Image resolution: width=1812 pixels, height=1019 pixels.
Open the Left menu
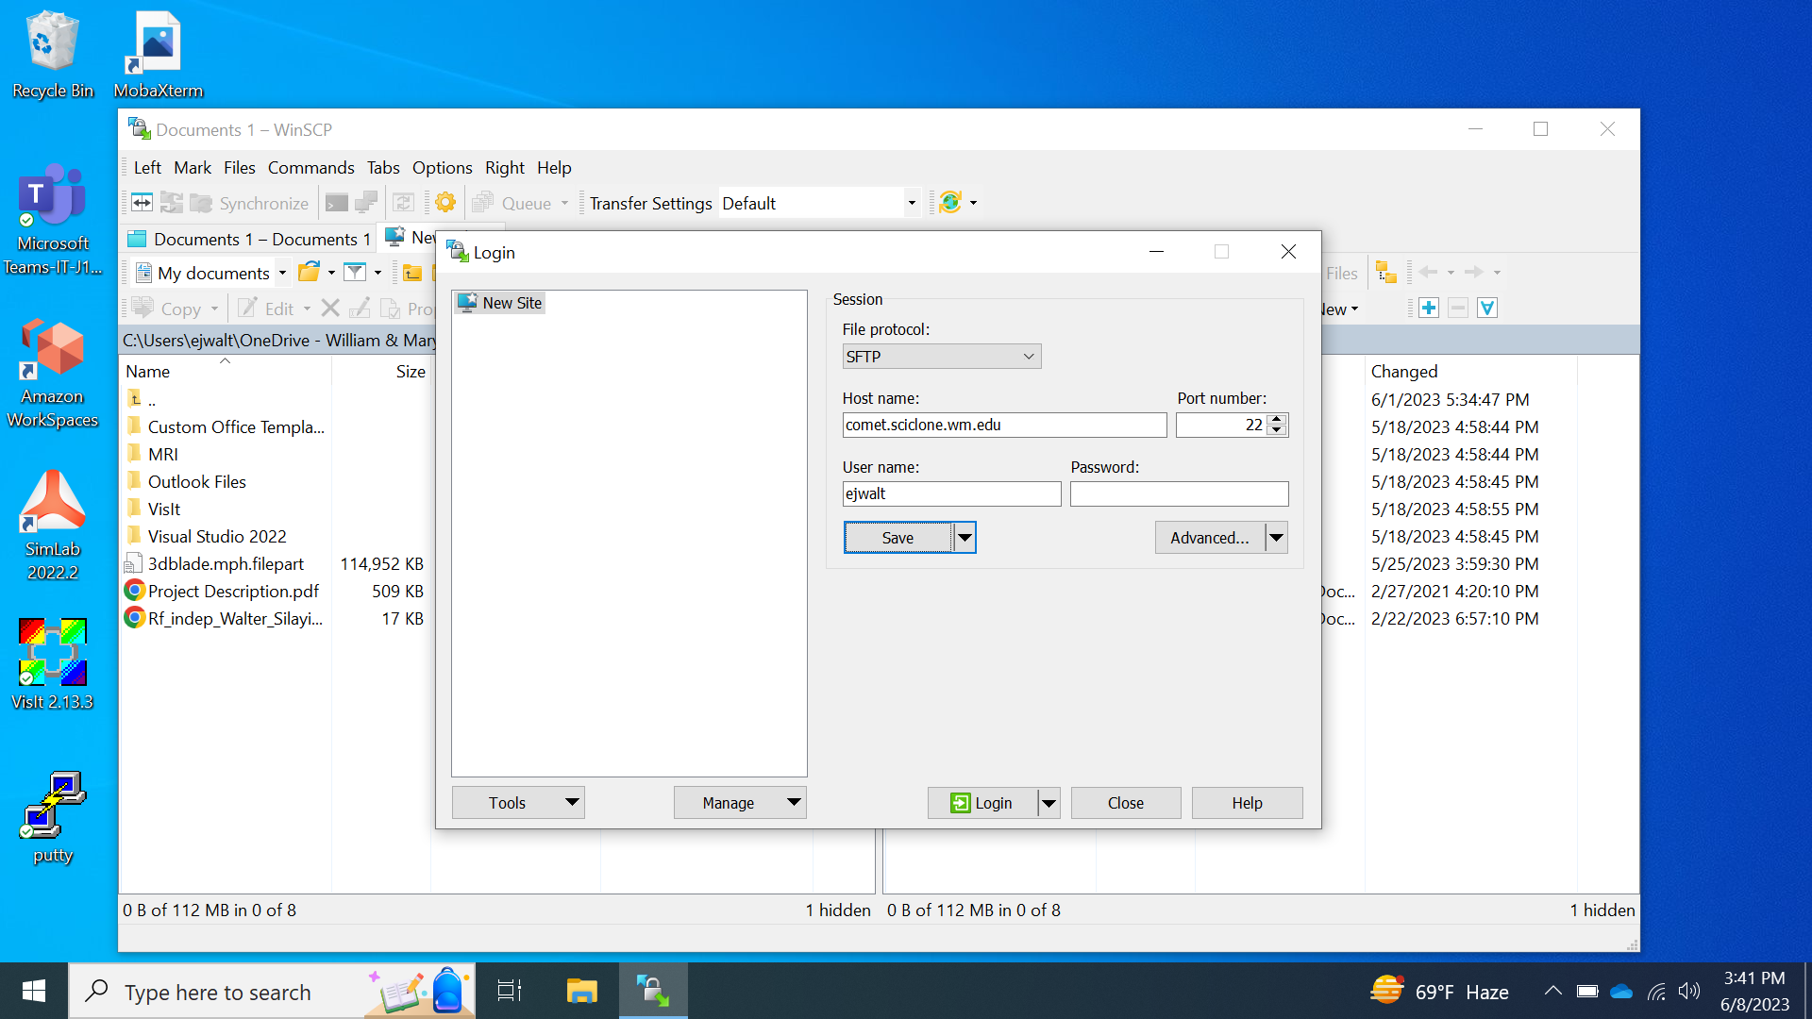point(147,167)
